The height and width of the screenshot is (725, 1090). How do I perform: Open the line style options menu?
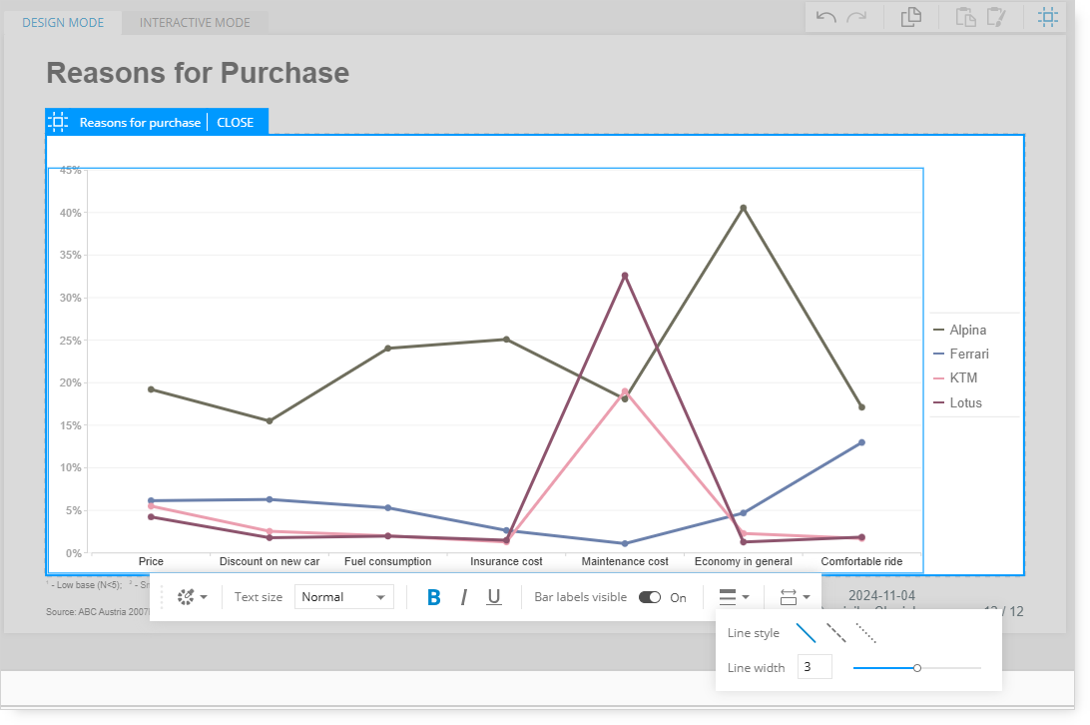pos(734,597)
